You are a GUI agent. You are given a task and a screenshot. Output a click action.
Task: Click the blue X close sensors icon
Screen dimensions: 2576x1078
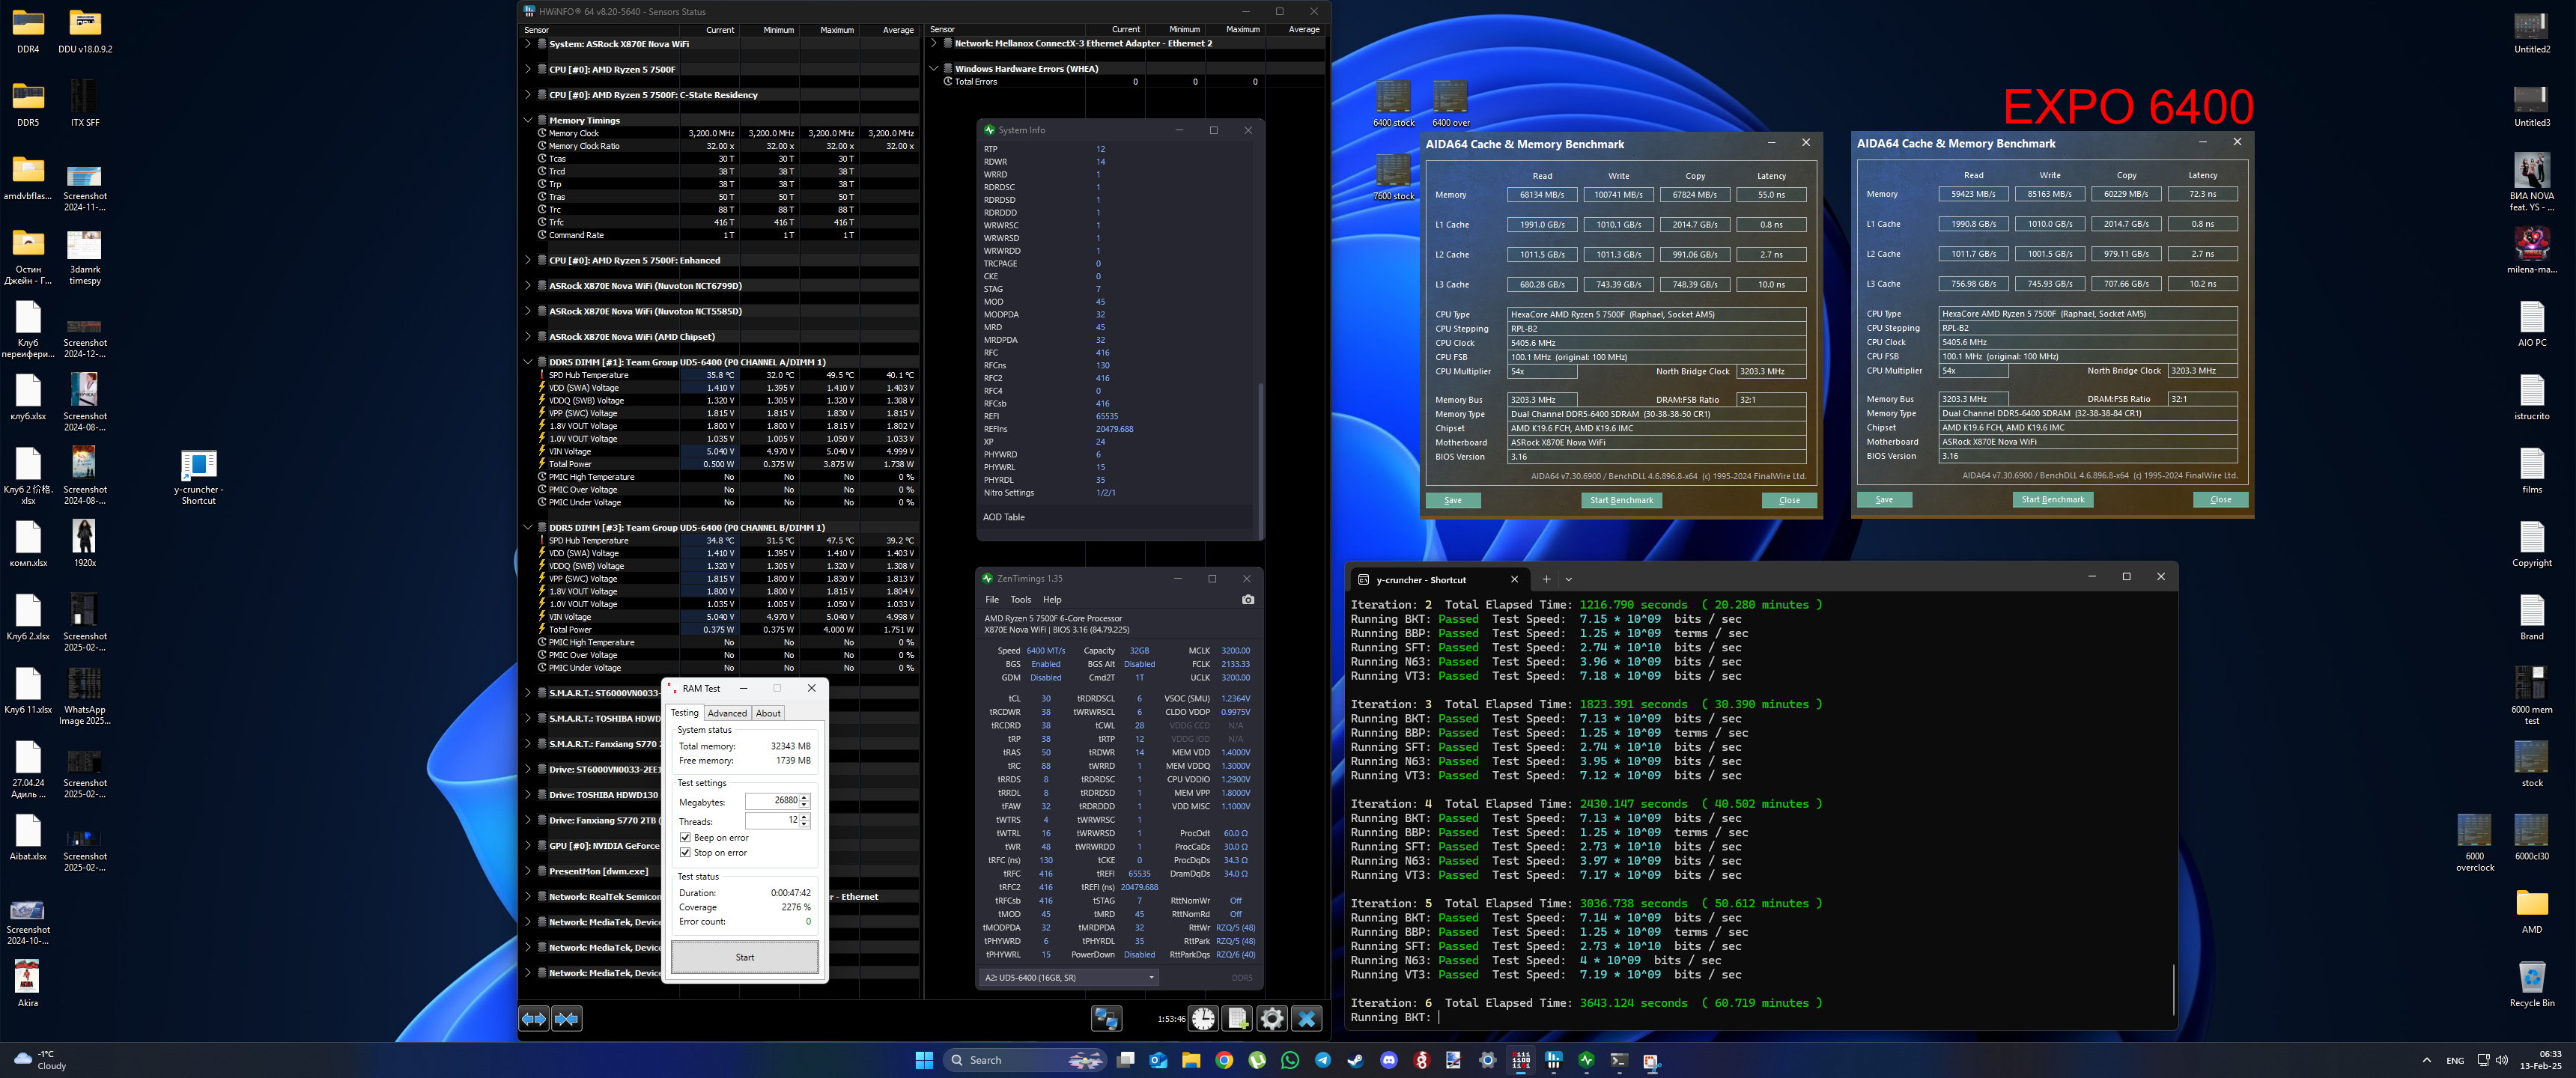tap(1306, 1018)
